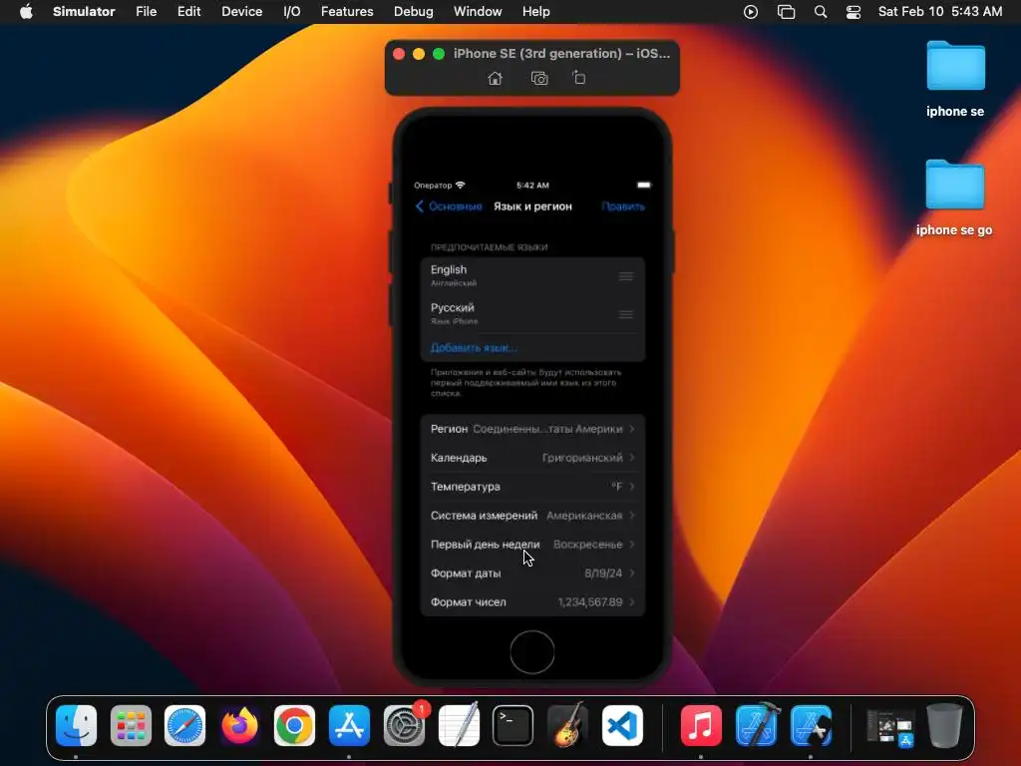1021x766 pixels.
Task: Click the Simulator window title text
Action: pos(561,54)
